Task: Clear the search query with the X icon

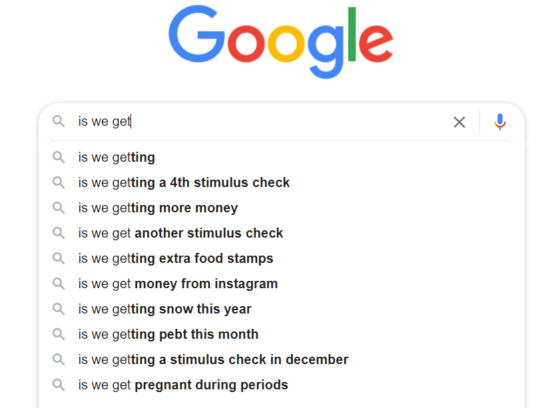Action: (x=459, y=122)
